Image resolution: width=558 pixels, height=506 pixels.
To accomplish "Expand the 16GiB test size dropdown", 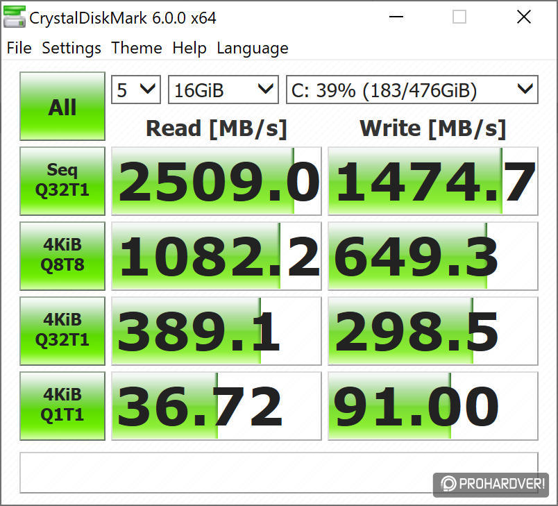I will tap(223, 90).
